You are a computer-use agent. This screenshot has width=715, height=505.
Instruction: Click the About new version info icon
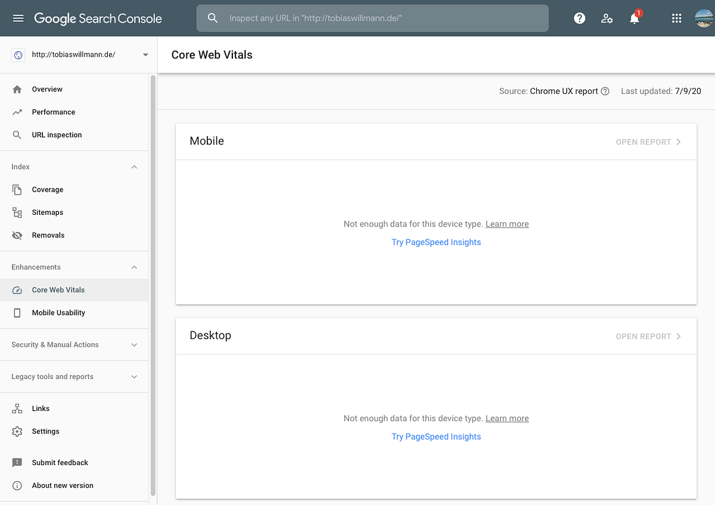[x=17, y=485]
